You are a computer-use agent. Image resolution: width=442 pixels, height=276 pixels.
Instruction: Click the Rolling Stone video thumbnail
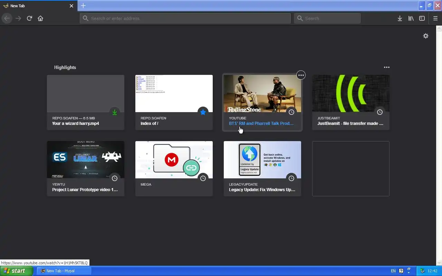(262, 93)
